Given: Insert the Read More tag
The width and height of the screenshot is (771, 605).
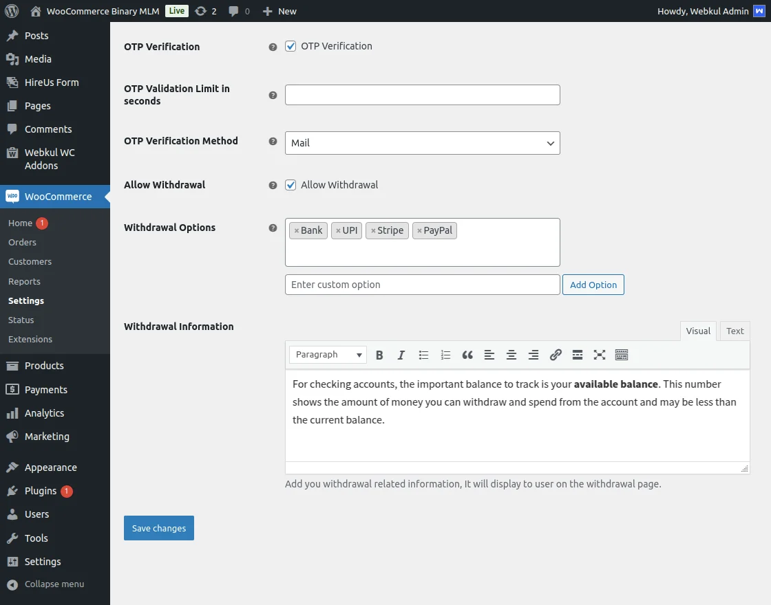Looking at the screenshot, I should click(578, 354).
